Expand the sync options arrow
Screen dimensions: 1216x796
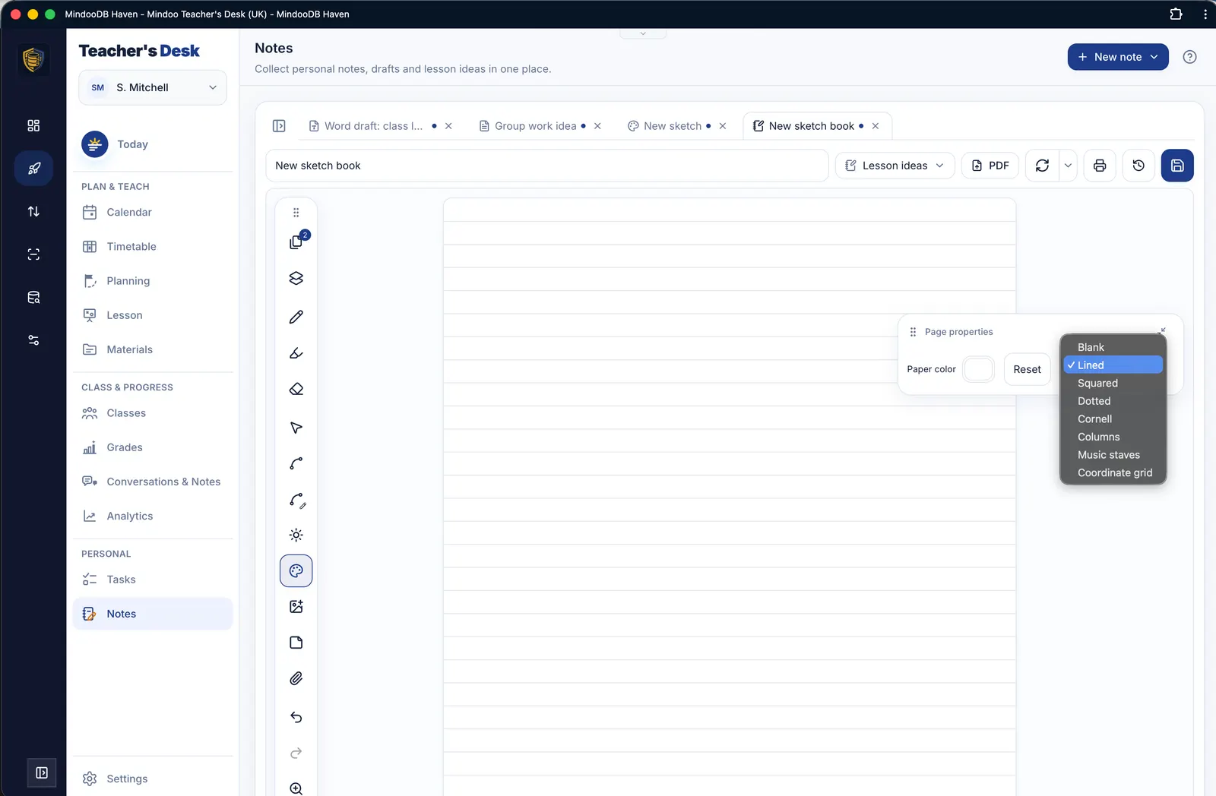pyautogui.click(x=1068, y=166)
